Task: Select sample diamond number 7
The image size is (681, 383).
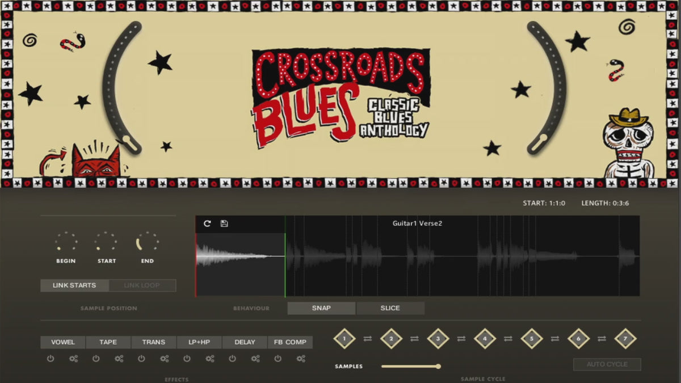Action: coord(625,339)
